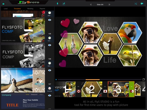Viewport: 147px width, 110px height.
Task: Click slide 1 duration 3.0 label
Action: click(x=78, y=87)
